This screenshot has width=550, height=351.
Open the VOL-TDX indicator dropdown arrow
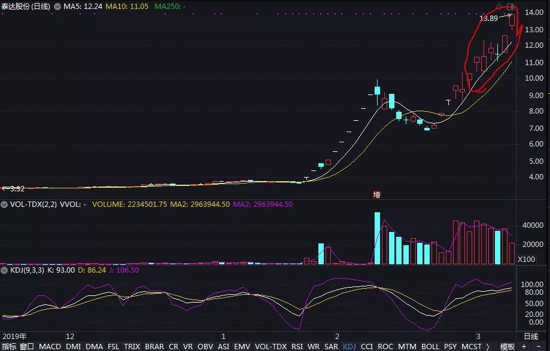tap(4, 205)
